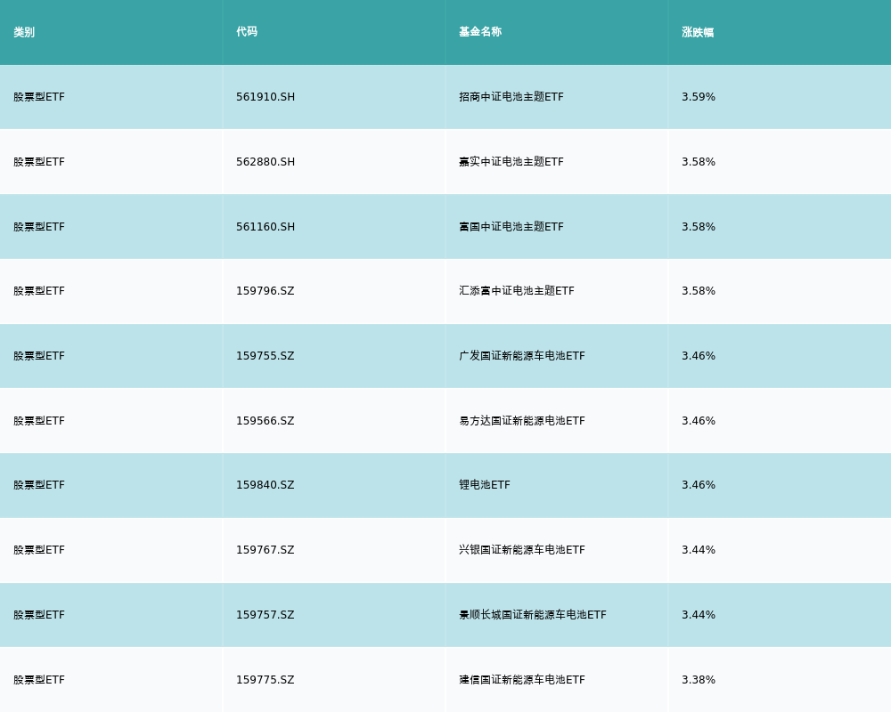Screen dimensions: 891x712
Task: Select code 561160.SH
Action: click(x=266, y=227)
